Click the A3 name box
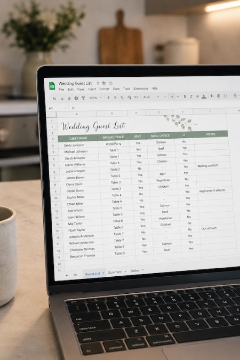 tap(51, 108)
